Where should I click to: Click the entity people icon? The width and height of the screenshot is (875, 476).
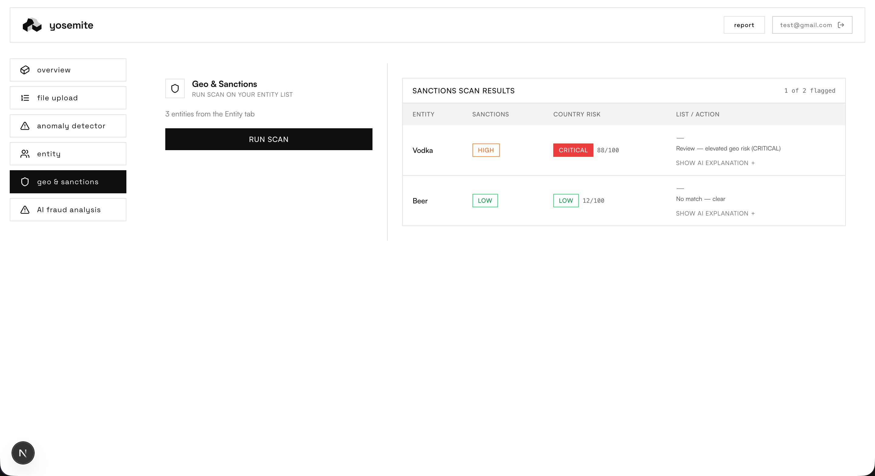[x=25, y=154]
